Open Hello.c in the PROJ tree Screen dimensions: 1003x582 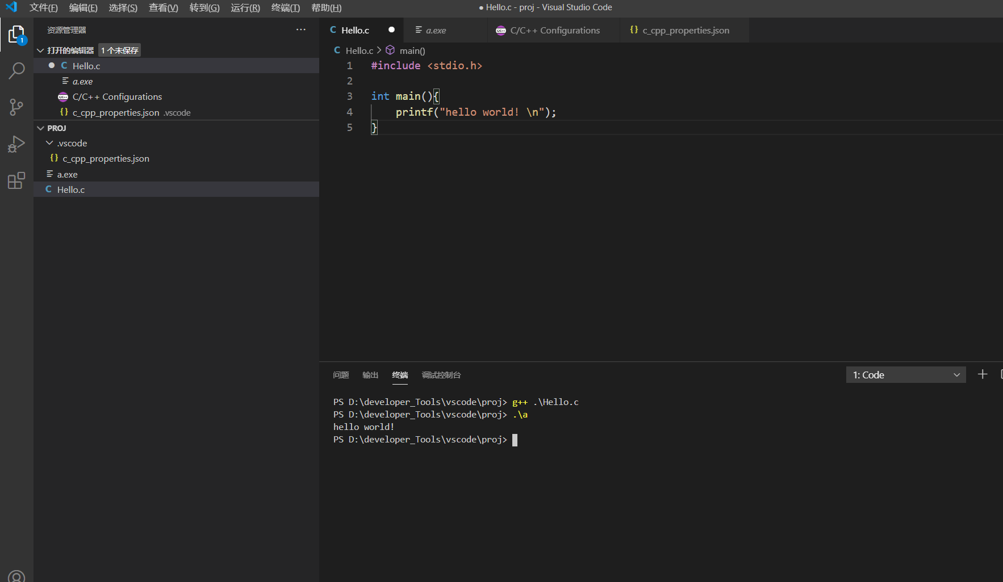coord(177,189)
